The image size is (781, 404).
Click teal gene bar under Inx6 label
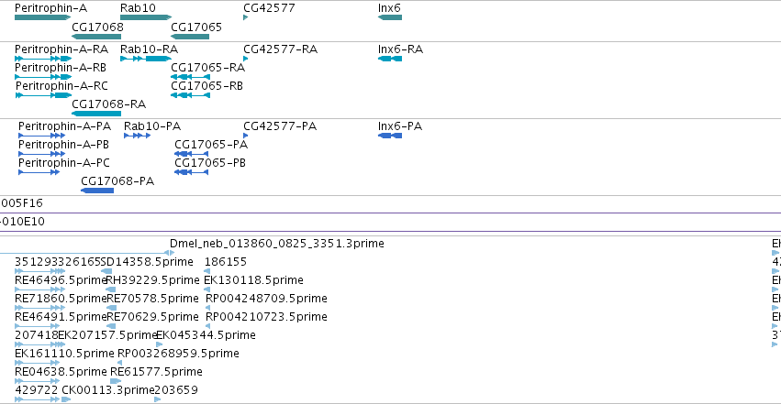click(390, 17)
